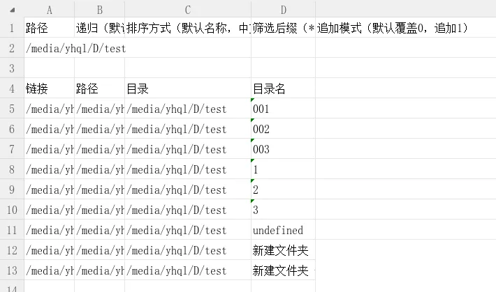Select column B header
This screenshot has width=496, height=292.
tap(100, 10)
